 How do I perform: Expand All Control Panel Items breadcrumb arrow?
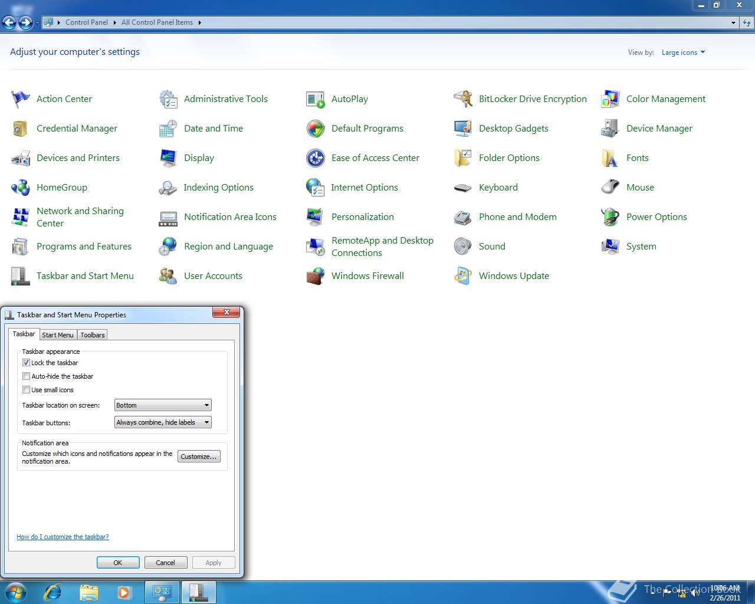click(199, 22)
